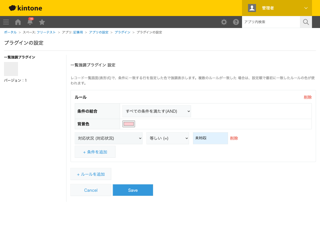Click the フリーテスト breadcrumb link
This screenshot has height=225, width=320.
[x=46, y=32]
